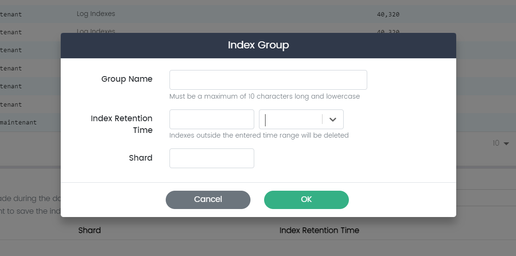Click the Shard column header below the dialog
The image size is (516, 256).
coord(89,230)
